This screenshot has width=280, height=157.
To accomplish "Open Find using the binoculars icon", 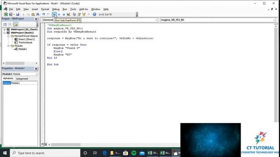I will [38, 14].
